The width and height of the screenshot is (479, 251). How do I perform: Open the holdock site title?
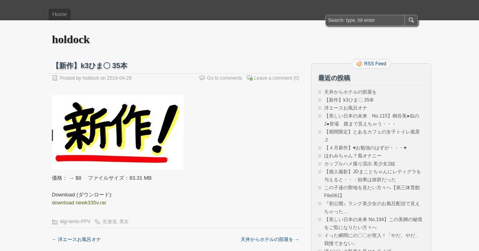[71, 39]
